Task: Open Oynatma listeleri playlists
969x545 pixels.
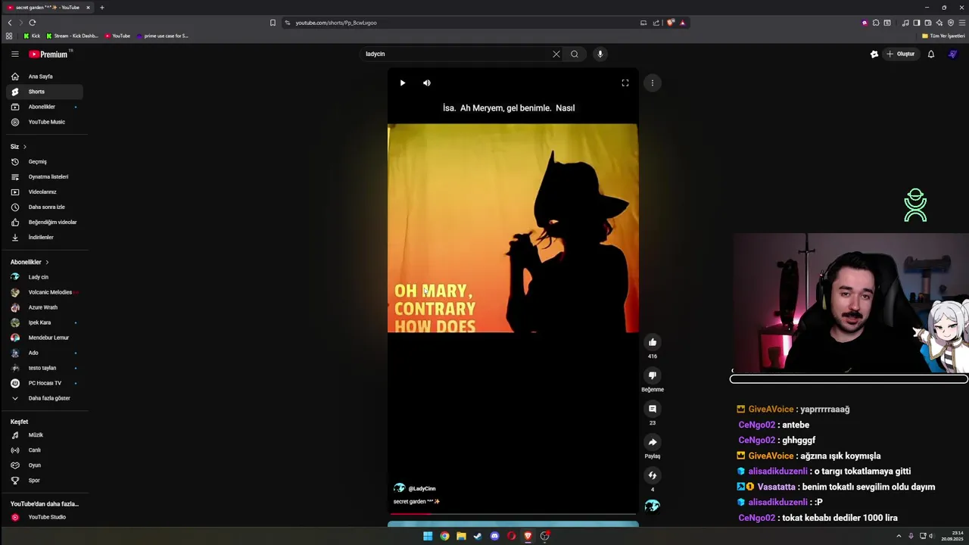Action: click(x=44, y=176)
